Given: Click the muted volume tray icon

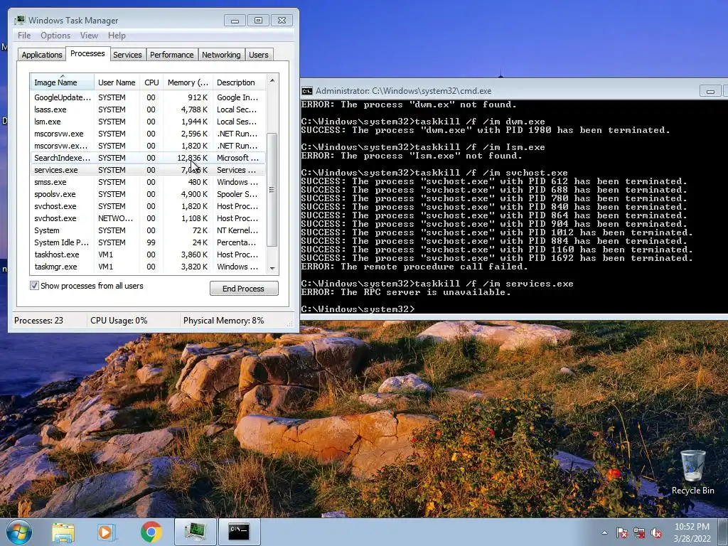Looking at the screenshot, I should pos(656,532).
